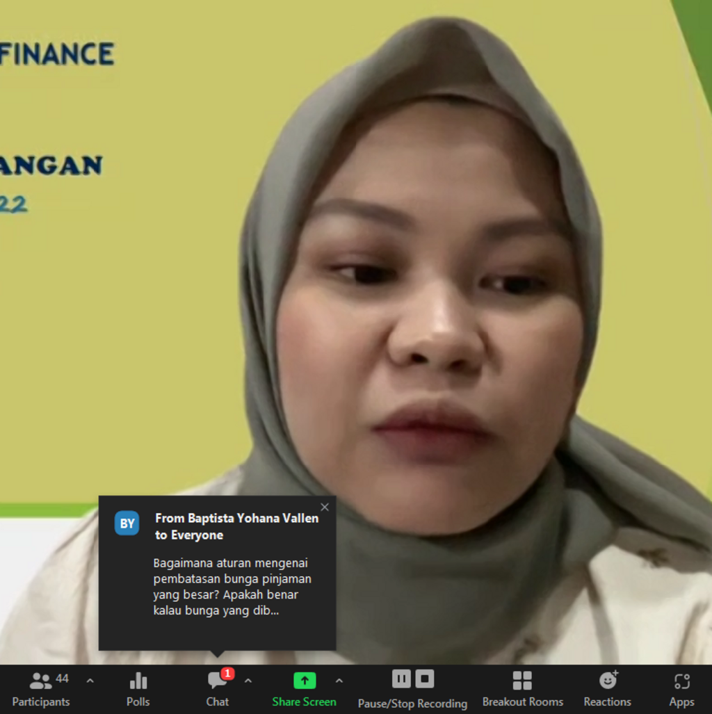Viewport: 712px width, 714px height.
Task: Expand the arrow next to Chat
Action: (248, 681)
